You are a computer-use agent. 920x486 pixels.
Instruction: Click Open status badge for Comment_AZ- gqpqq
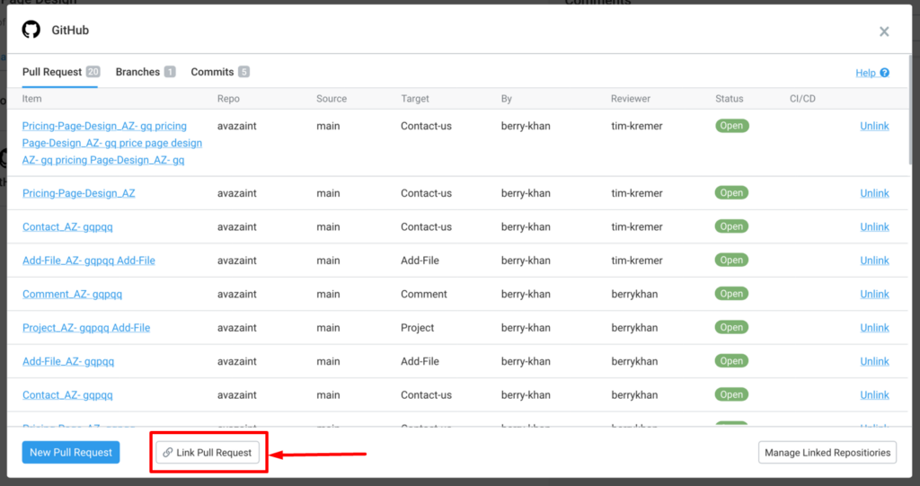click(731, 294)
